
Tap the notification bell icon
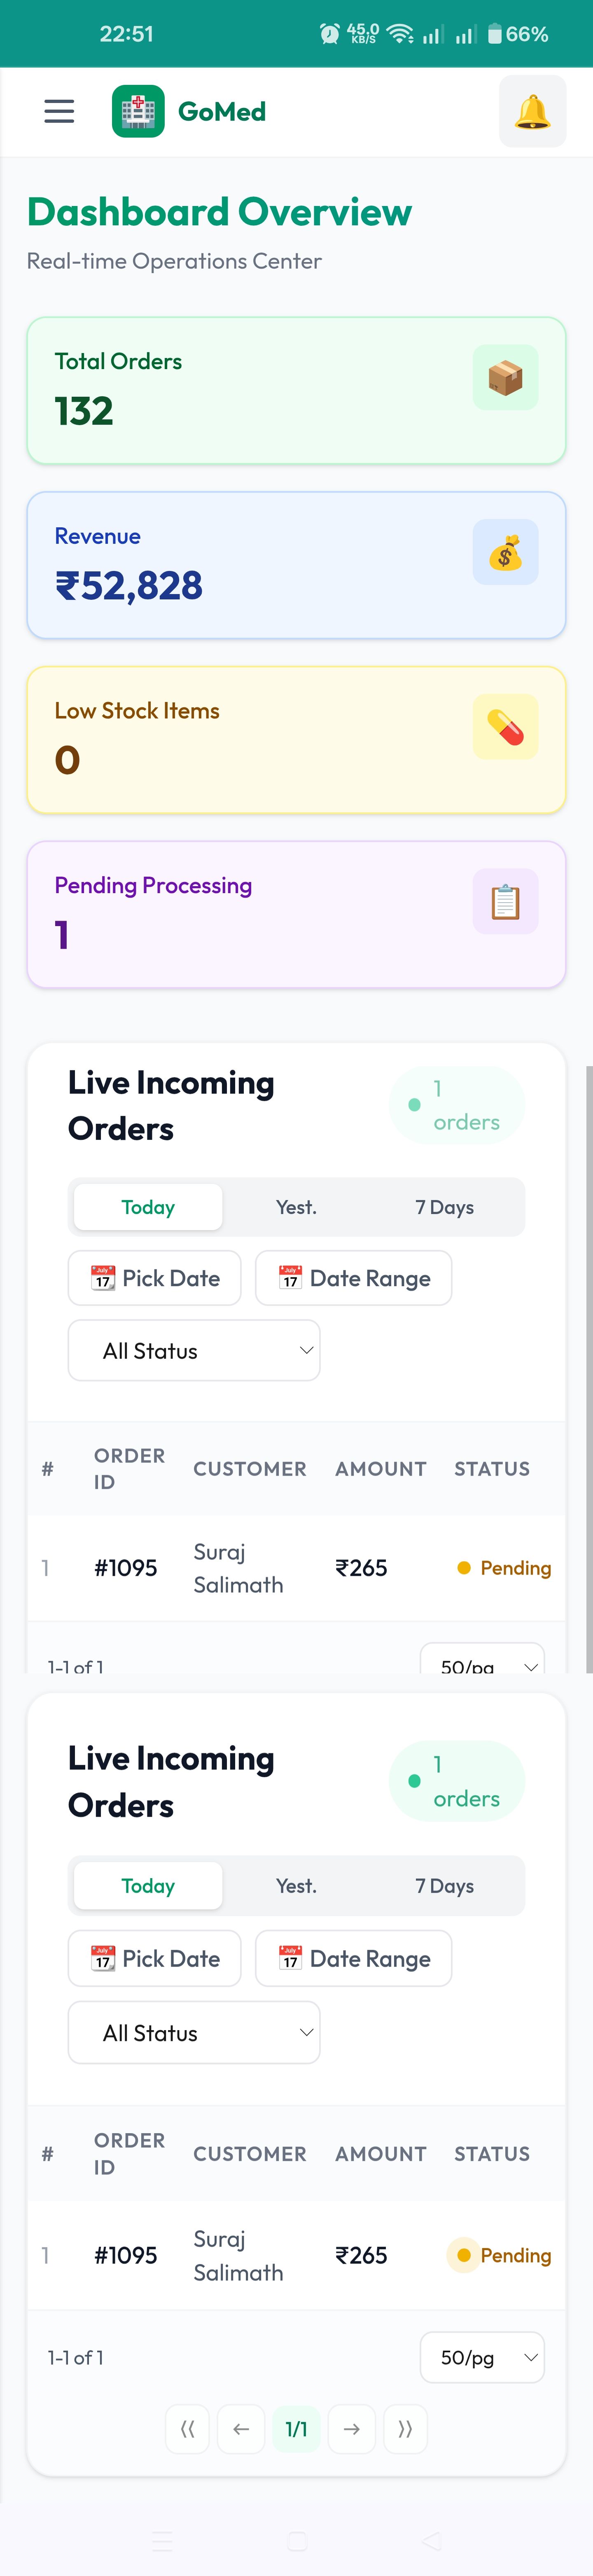(x=532, y=111)
